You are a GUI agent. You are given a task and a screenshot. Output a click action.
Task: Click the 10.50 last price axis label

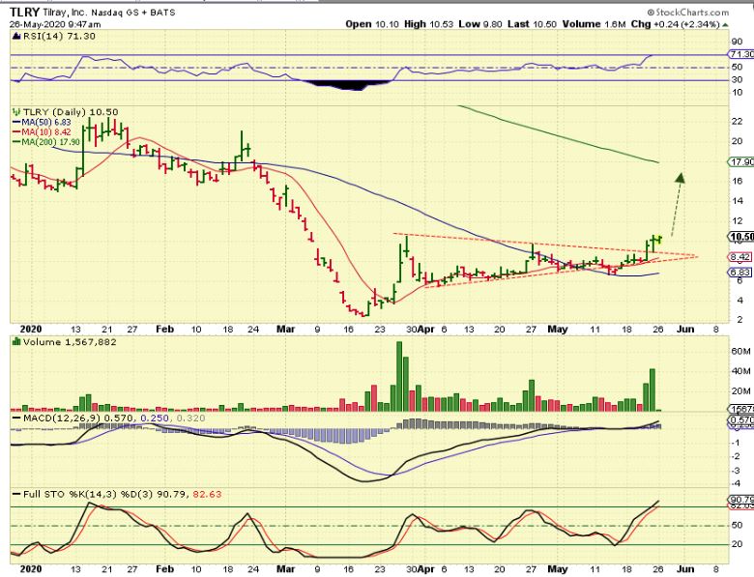coord(739,237)
